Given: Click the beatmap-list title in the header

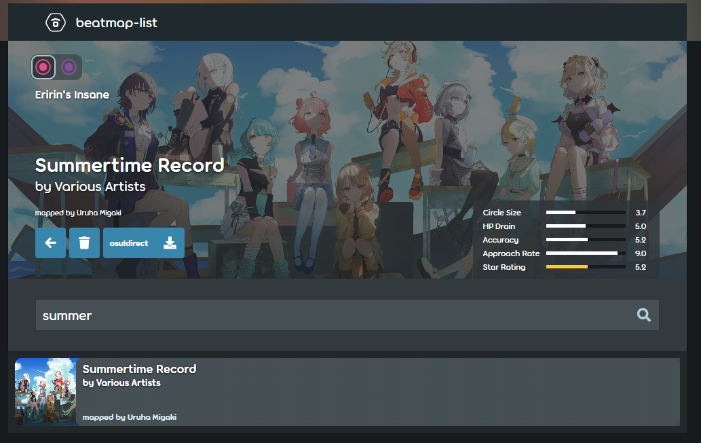Looking at the screenshot, I should click(116, 23).
